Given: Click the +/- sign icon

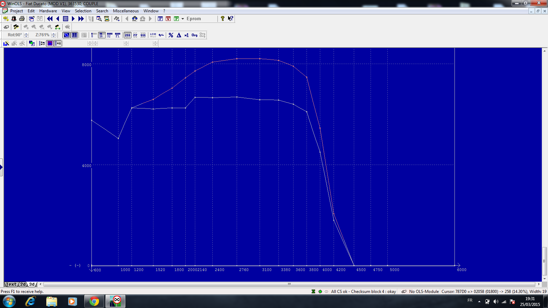Looking at the screenshot, I should click(161, 35).
